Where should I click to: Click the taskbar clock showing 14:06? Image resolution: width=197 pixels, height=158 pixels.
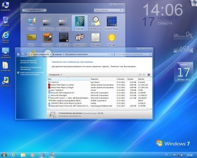189,155
